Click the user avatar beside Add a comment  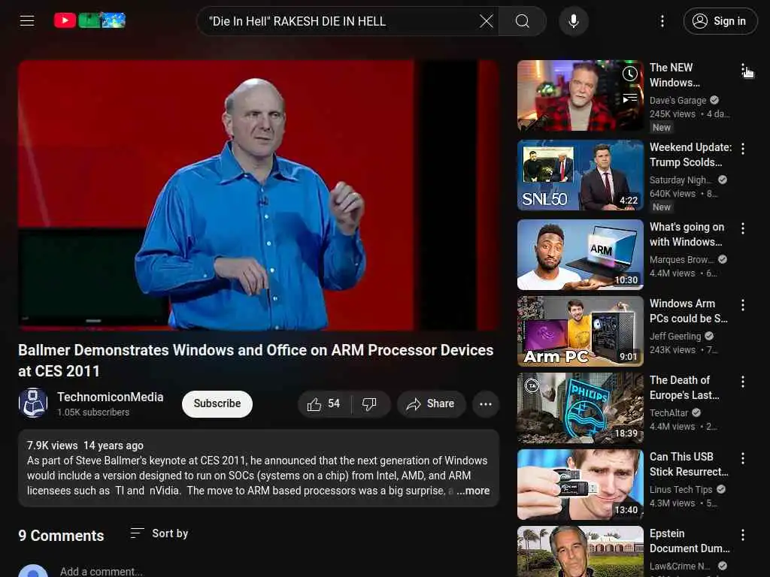tap(33, 571)
